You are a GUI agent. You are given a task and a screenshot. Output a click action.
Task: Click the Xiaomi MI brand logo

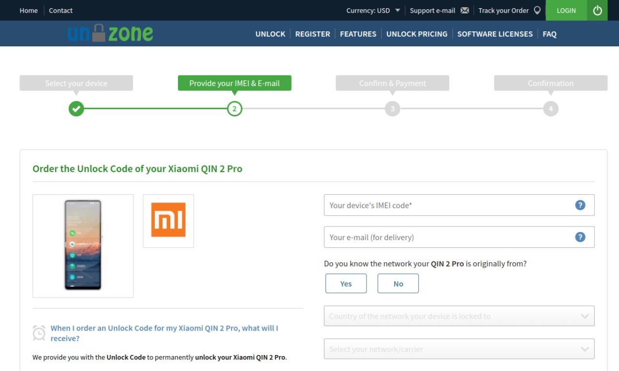pos(168,221)
